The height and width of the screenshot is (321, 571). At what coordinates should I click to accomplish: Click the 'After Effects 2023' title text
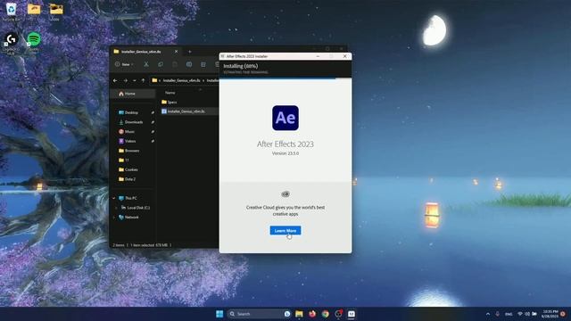click(x=285, y=144)
